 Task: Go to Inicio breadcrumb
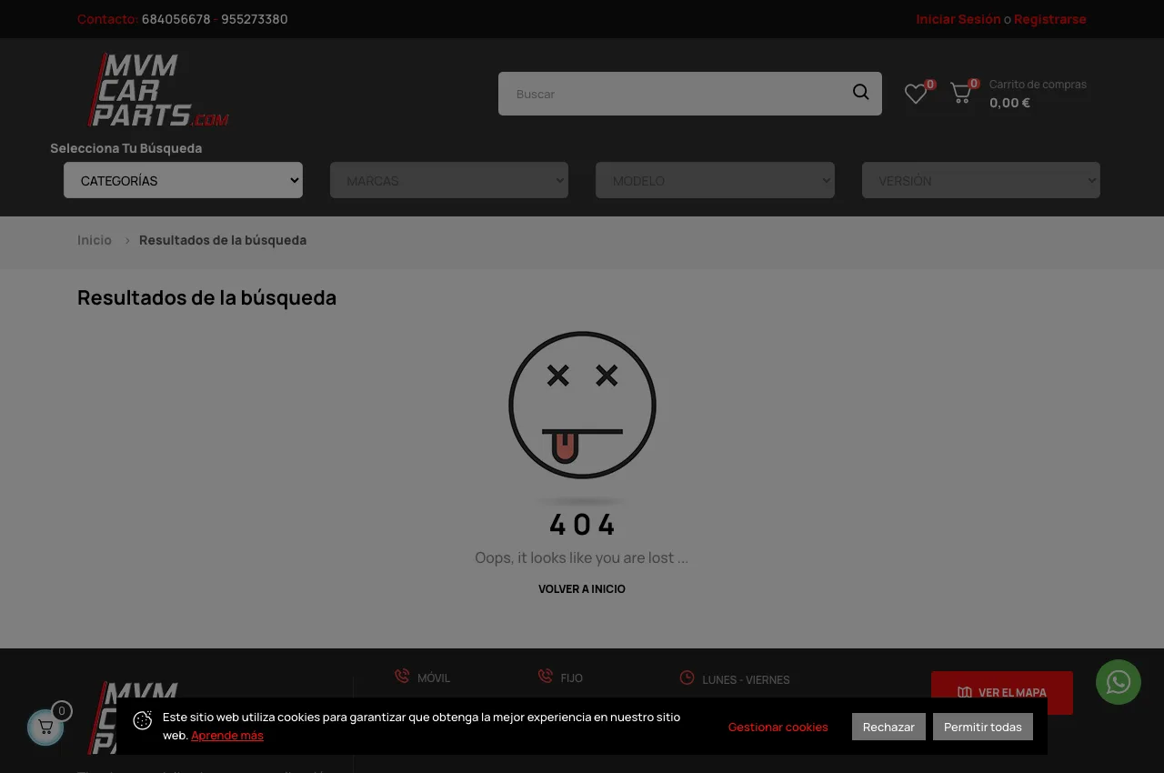point(95,240)
